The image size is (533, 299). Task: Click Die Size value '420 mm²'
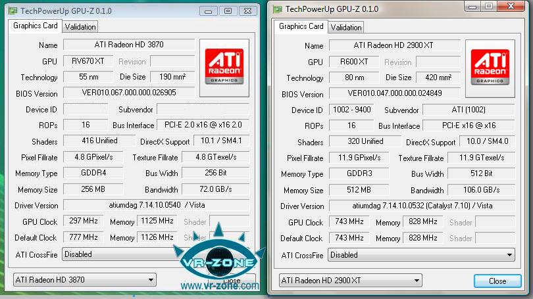pyautogui.click(x=438, y=78)
